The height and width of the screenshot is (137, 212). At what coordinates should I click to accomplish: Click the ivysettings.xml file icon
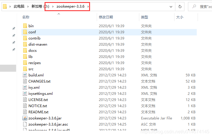click(25, 94)
